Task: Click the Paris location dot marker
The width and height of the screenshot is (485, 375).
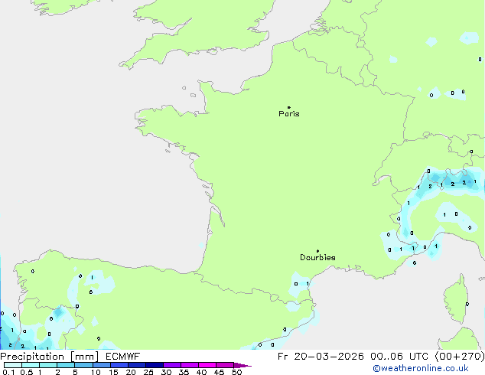Action: (x=289, y=107)
